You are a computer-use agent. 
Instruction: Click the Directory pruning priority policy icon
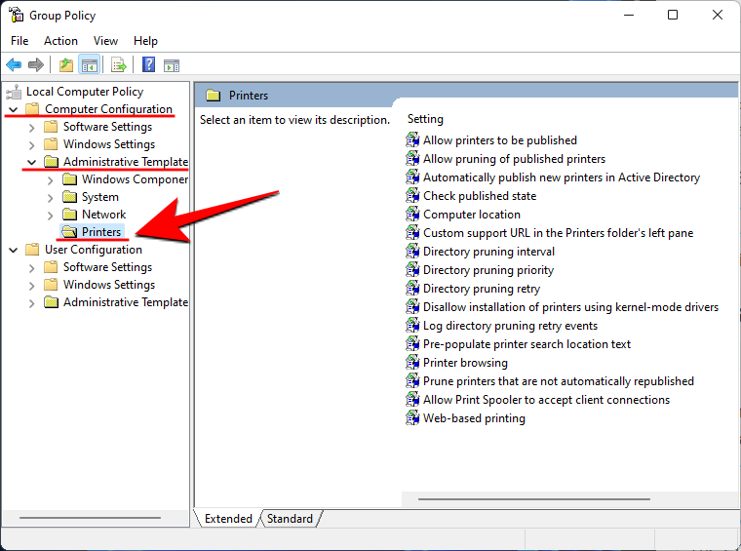tap(412, 270)
